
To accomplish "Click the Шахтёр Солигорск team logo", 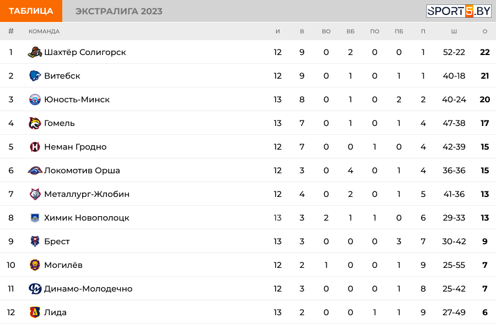I will click(x=35, y=52).
